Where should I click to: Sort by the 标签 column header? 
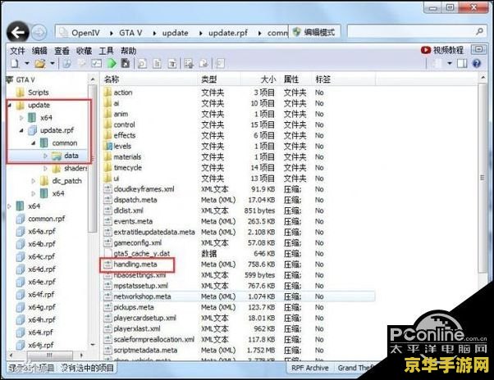[x=323, y=79]
